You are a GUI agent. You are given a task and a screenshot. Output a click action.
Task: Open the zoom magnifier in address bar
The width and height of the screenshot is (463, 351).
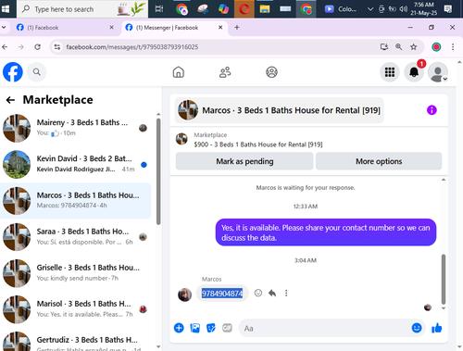(399, 47)
